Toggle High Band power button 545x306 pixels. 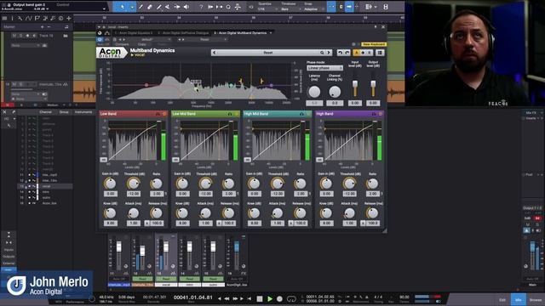click(381, 114)
